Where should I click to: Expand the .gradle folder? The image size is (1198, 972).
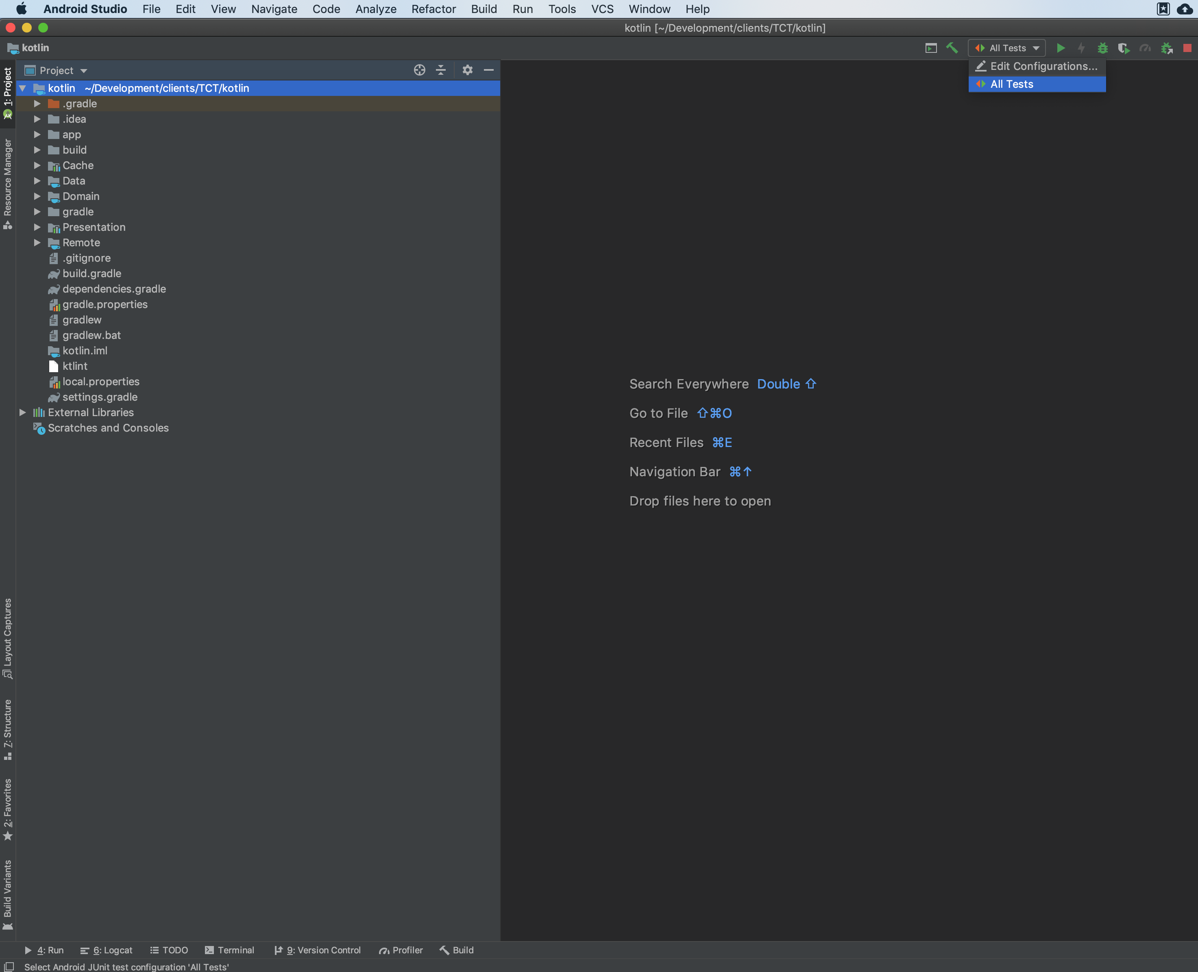[37, 104]
